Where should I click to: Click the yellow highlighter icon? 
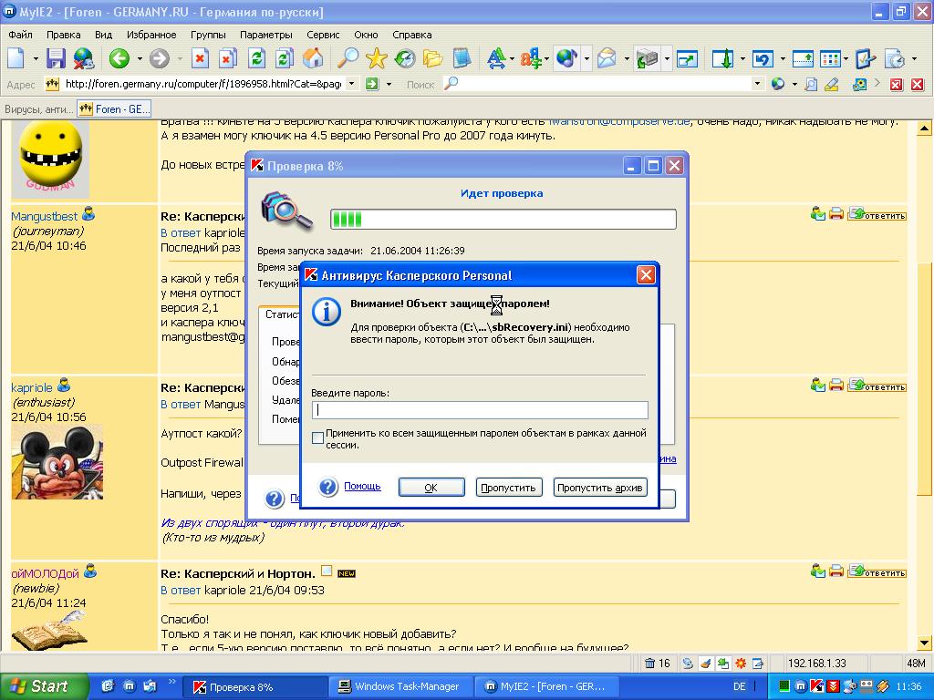coord(832,85)
